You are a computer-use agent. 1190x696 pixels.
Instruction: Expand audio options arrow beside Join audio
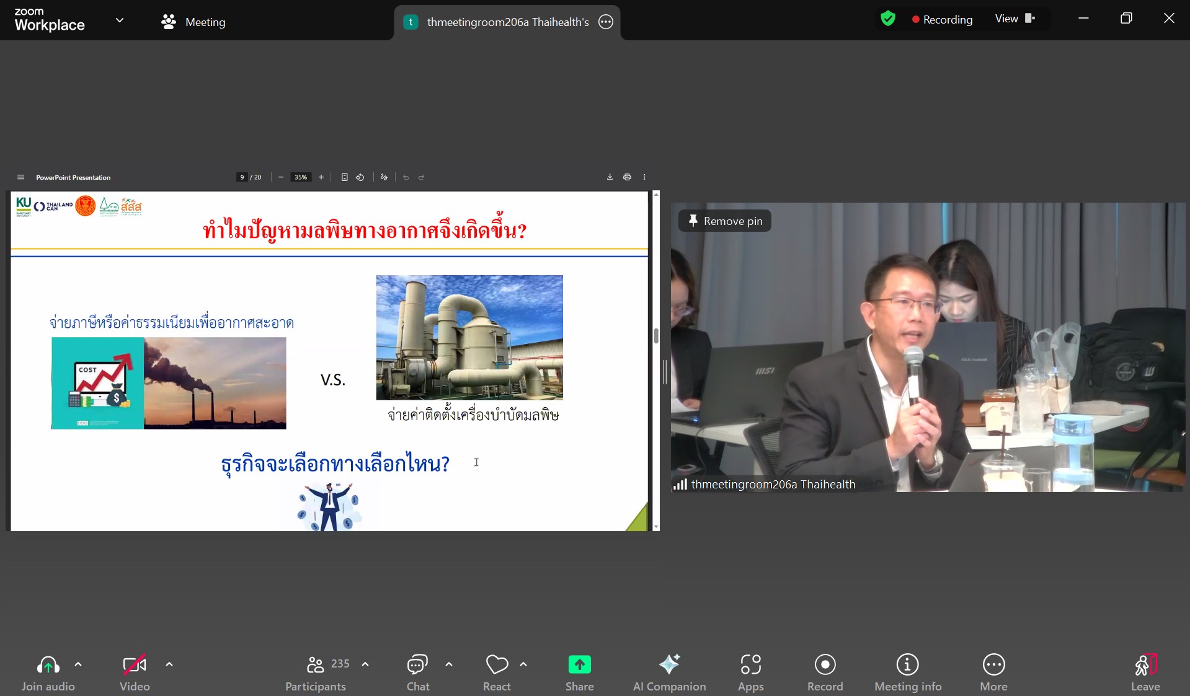pyautogui.click(x=78, y=664)
